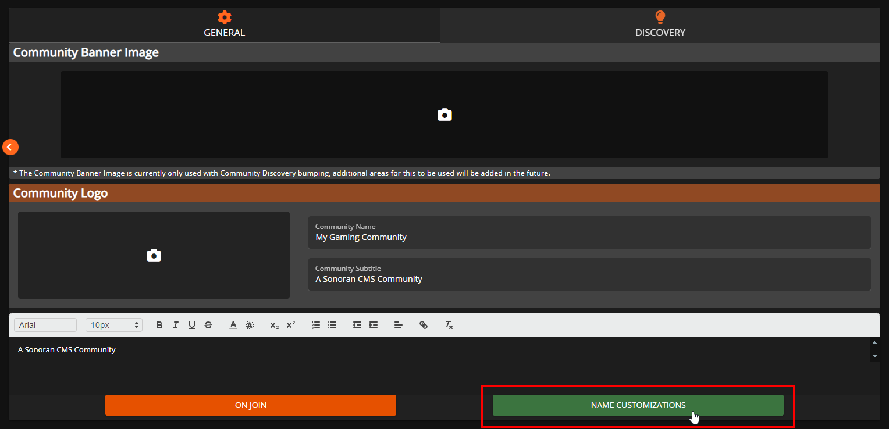Open the text alignment options

399,325
